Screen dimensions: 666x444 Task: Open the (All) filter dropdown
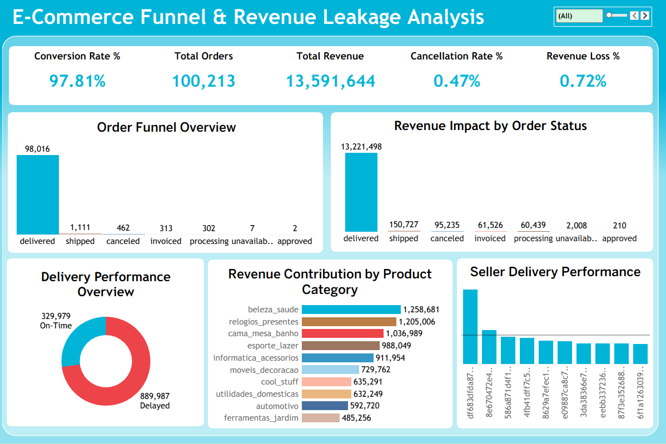coord(579,16)
